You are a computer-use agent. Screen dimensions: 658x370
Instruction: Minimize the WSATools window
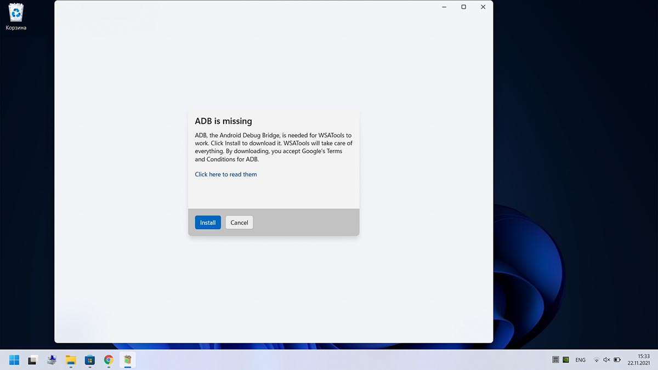pyautogui.click(x=444, y=7)
